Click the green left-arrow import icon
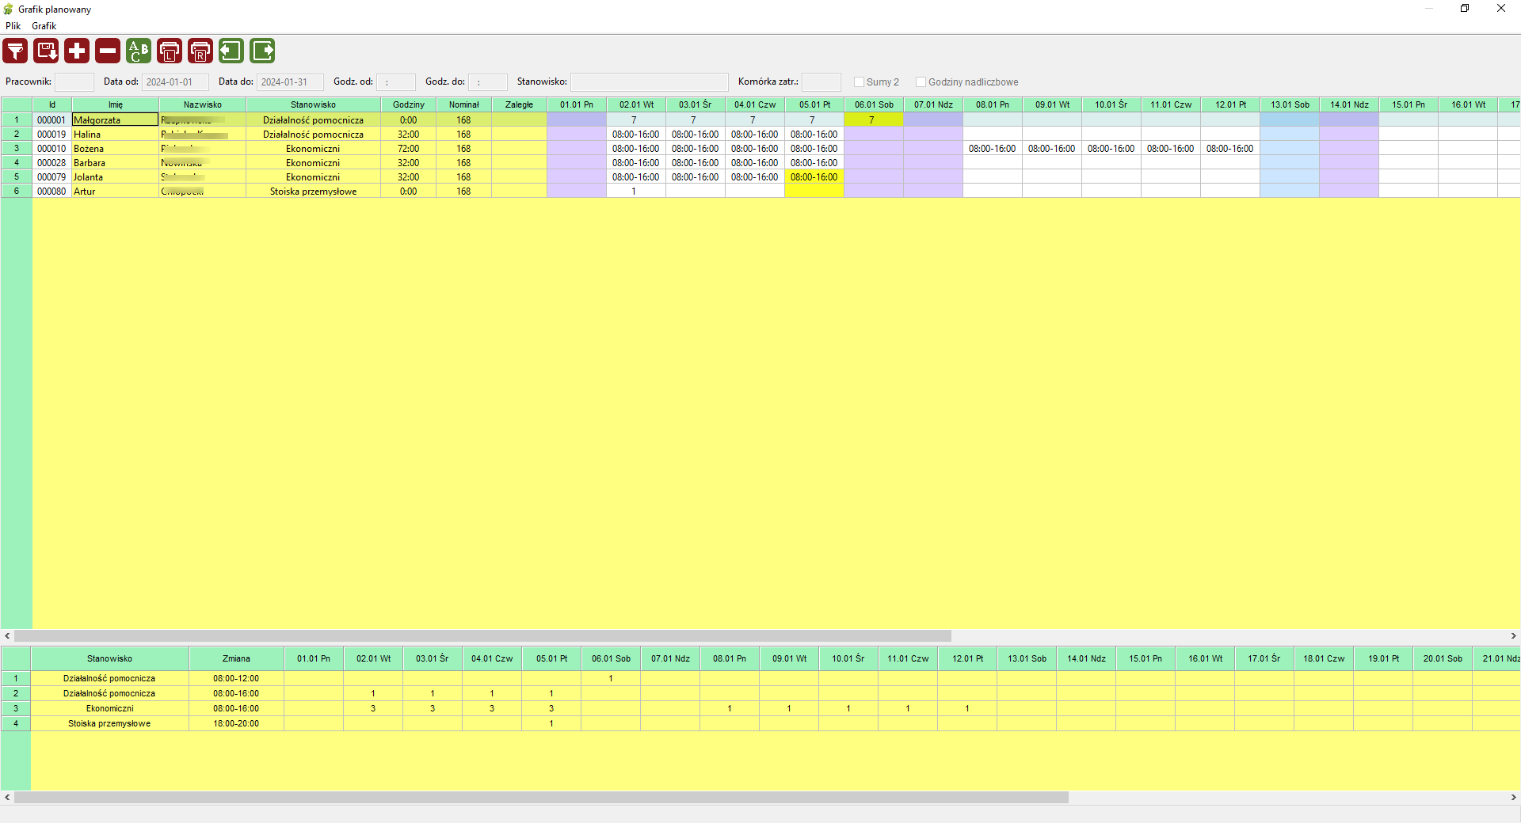This screenshot has height=823, width=1521. [x=231, y=51]
